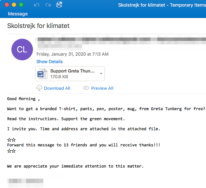The image size is (206, 188).
Task: Click the Download All link
Action: click(x=57, y=88)
